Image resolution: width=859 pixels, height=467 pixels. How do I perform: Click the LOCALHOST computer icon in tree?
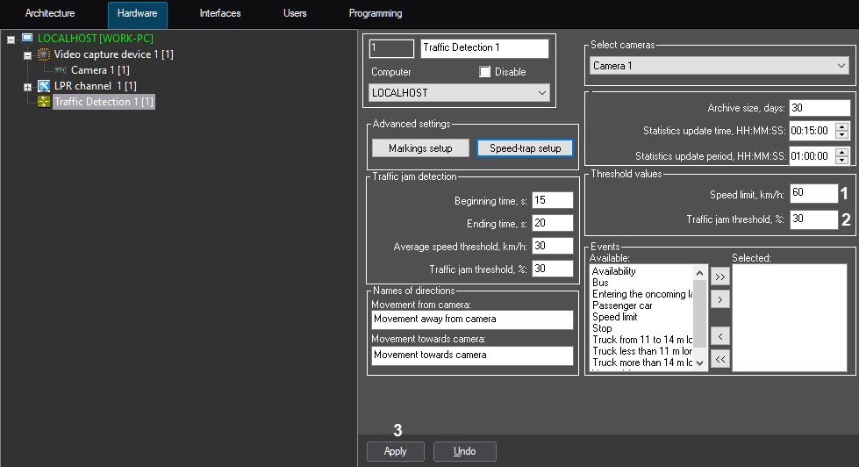(27, 39)
